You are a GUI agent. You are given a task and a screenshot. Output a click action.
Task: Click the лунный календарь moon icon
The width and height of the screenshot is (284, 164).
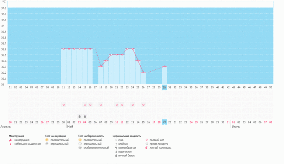pyautogui.click(x=148, y=147)
